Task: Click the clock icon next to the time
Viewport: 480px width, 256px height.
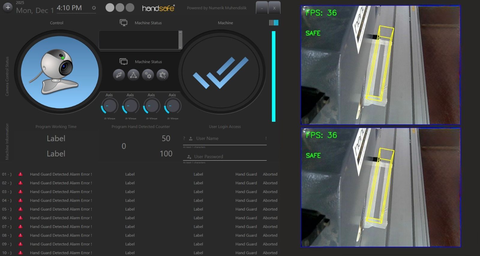Action: click(94, 8)
